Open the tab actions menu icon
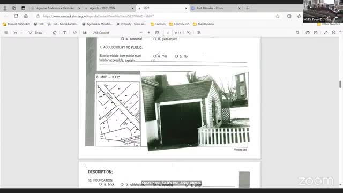This screenshot has height=193, width=343. (x=23, y=8)
